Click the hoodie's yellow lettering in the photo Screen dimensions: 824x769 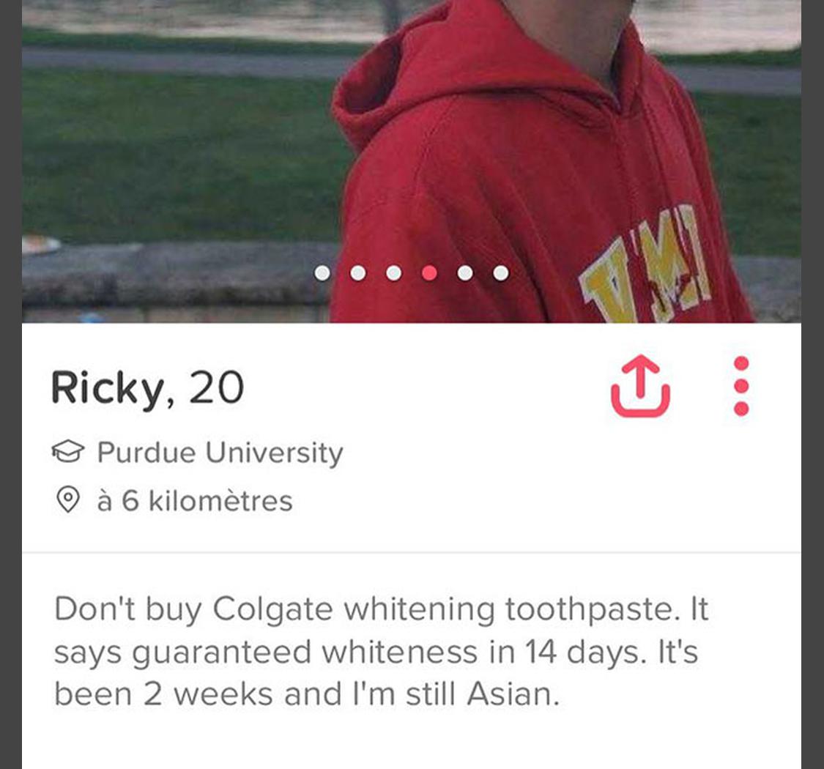[x=645, y=263]
